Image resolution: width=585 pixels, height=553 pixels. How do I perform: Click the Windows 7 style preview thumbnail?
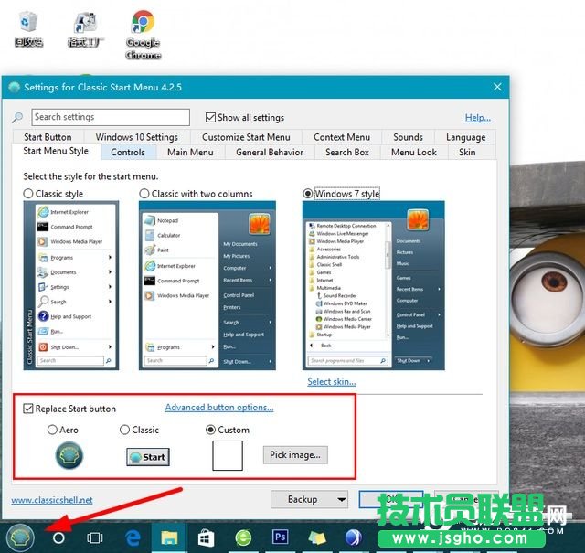click(374, 285)
